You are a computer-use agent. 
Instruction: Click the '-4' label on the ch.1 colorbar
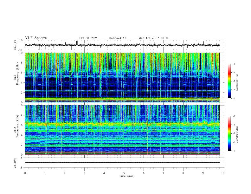coord(234,73)
